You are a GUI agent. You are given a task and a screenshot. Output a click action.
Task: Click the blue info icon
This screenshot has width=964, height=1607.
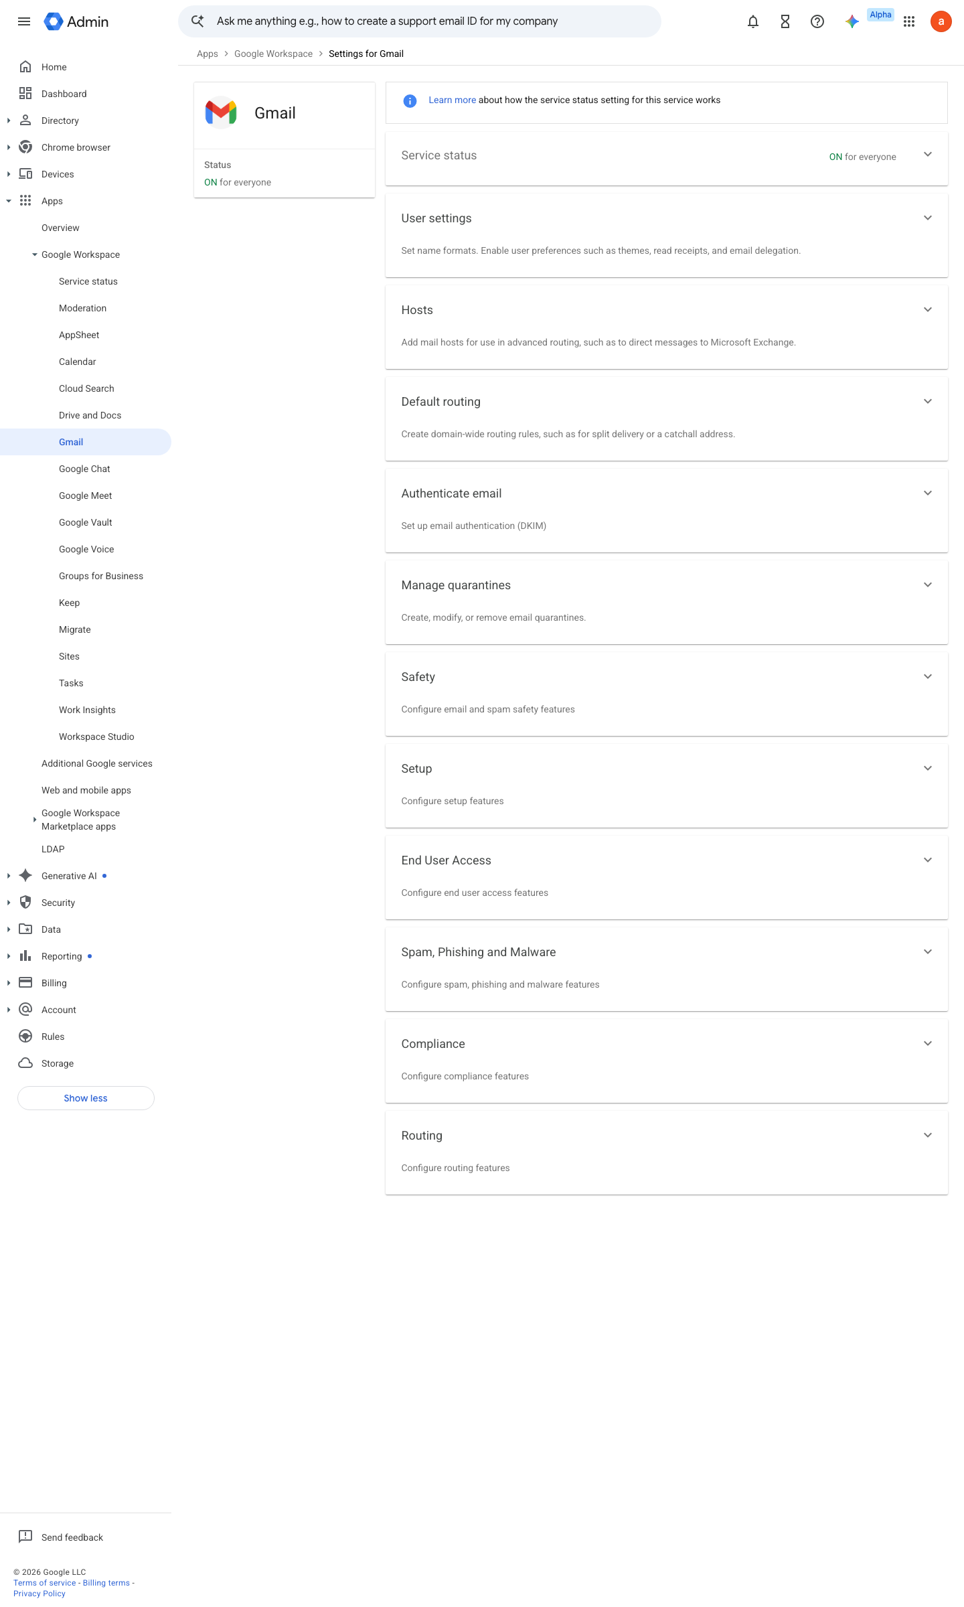click(x=410, y=100)
